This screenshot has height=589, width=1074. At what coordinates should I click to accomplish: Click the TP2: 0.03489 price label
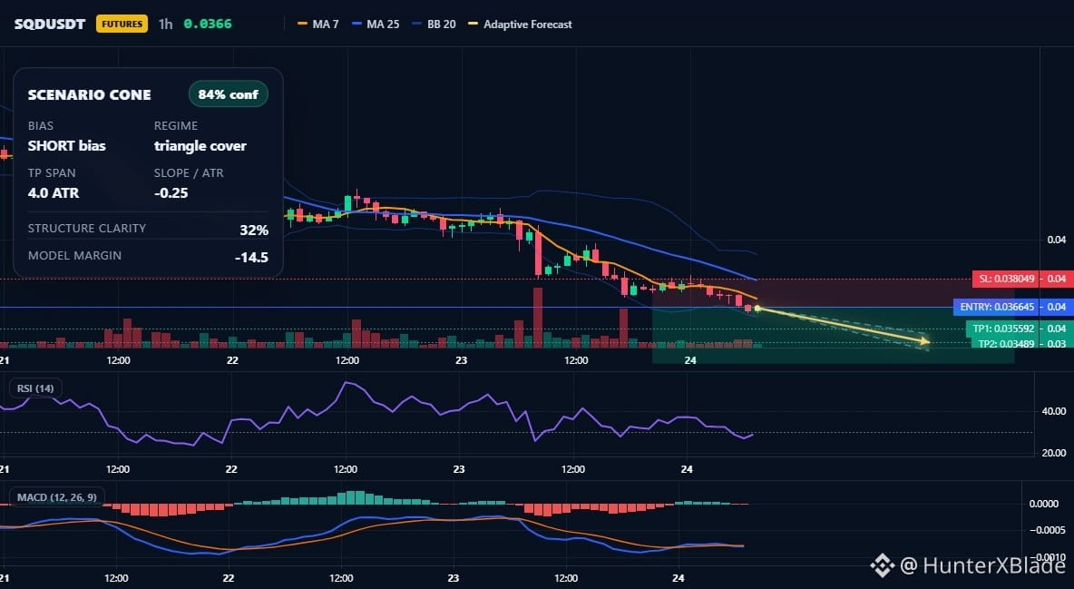1005,343
